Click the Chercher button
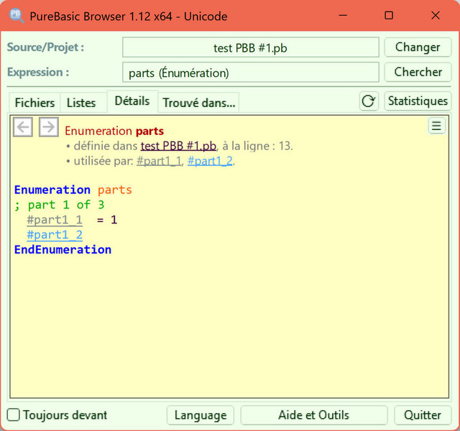Image resolution: width=460 pixels, height=431 pixels. click(x=418, y=72)
